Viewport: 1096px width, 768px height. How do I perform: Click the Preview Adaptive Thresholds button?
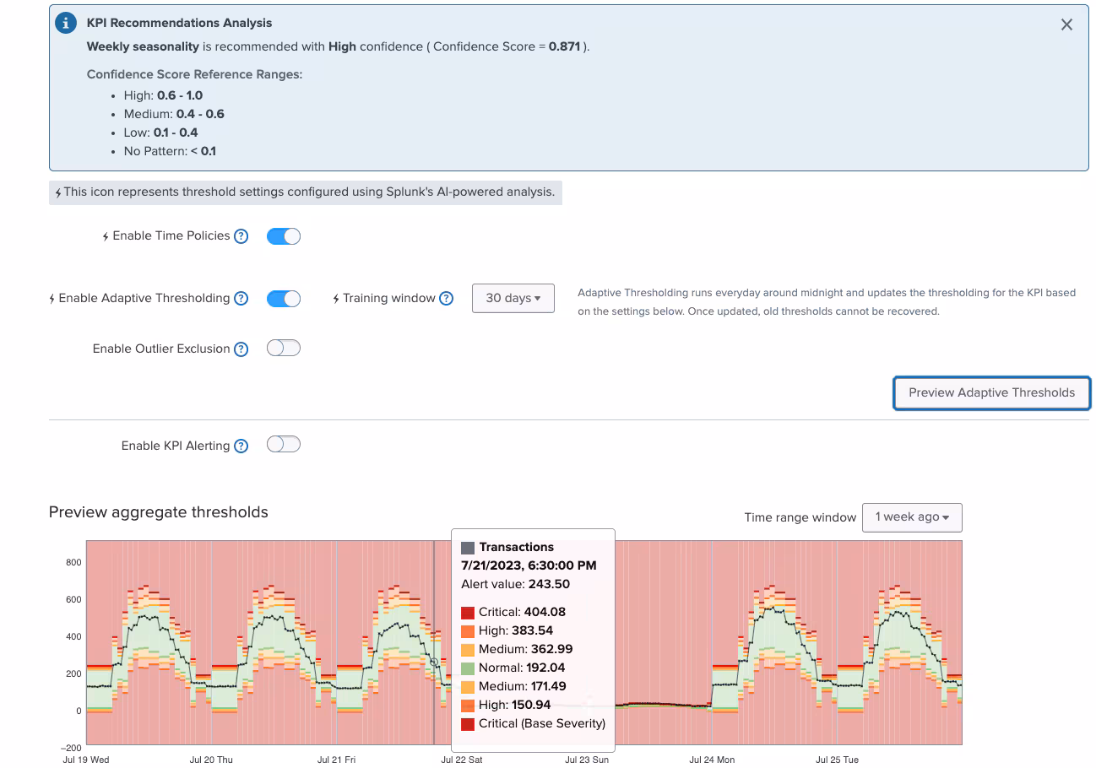point(991,392)
